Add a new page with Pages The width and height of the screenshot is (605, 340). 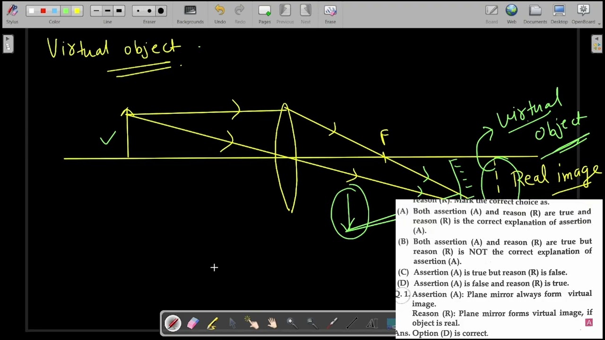point(265,14)
